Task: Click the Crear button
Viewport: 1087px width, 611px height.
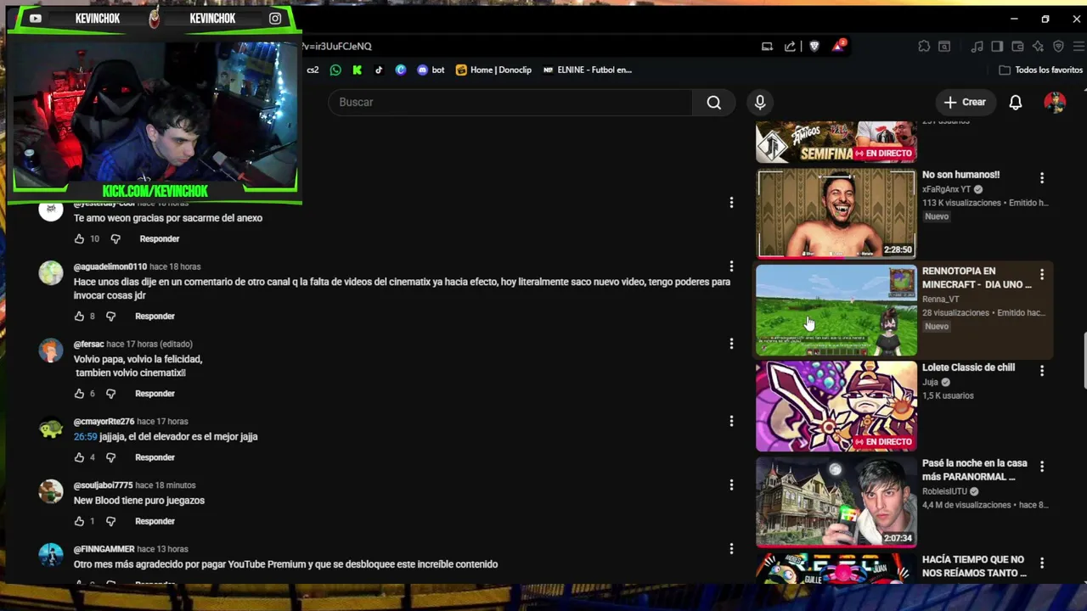Action: tap(965, 102)
